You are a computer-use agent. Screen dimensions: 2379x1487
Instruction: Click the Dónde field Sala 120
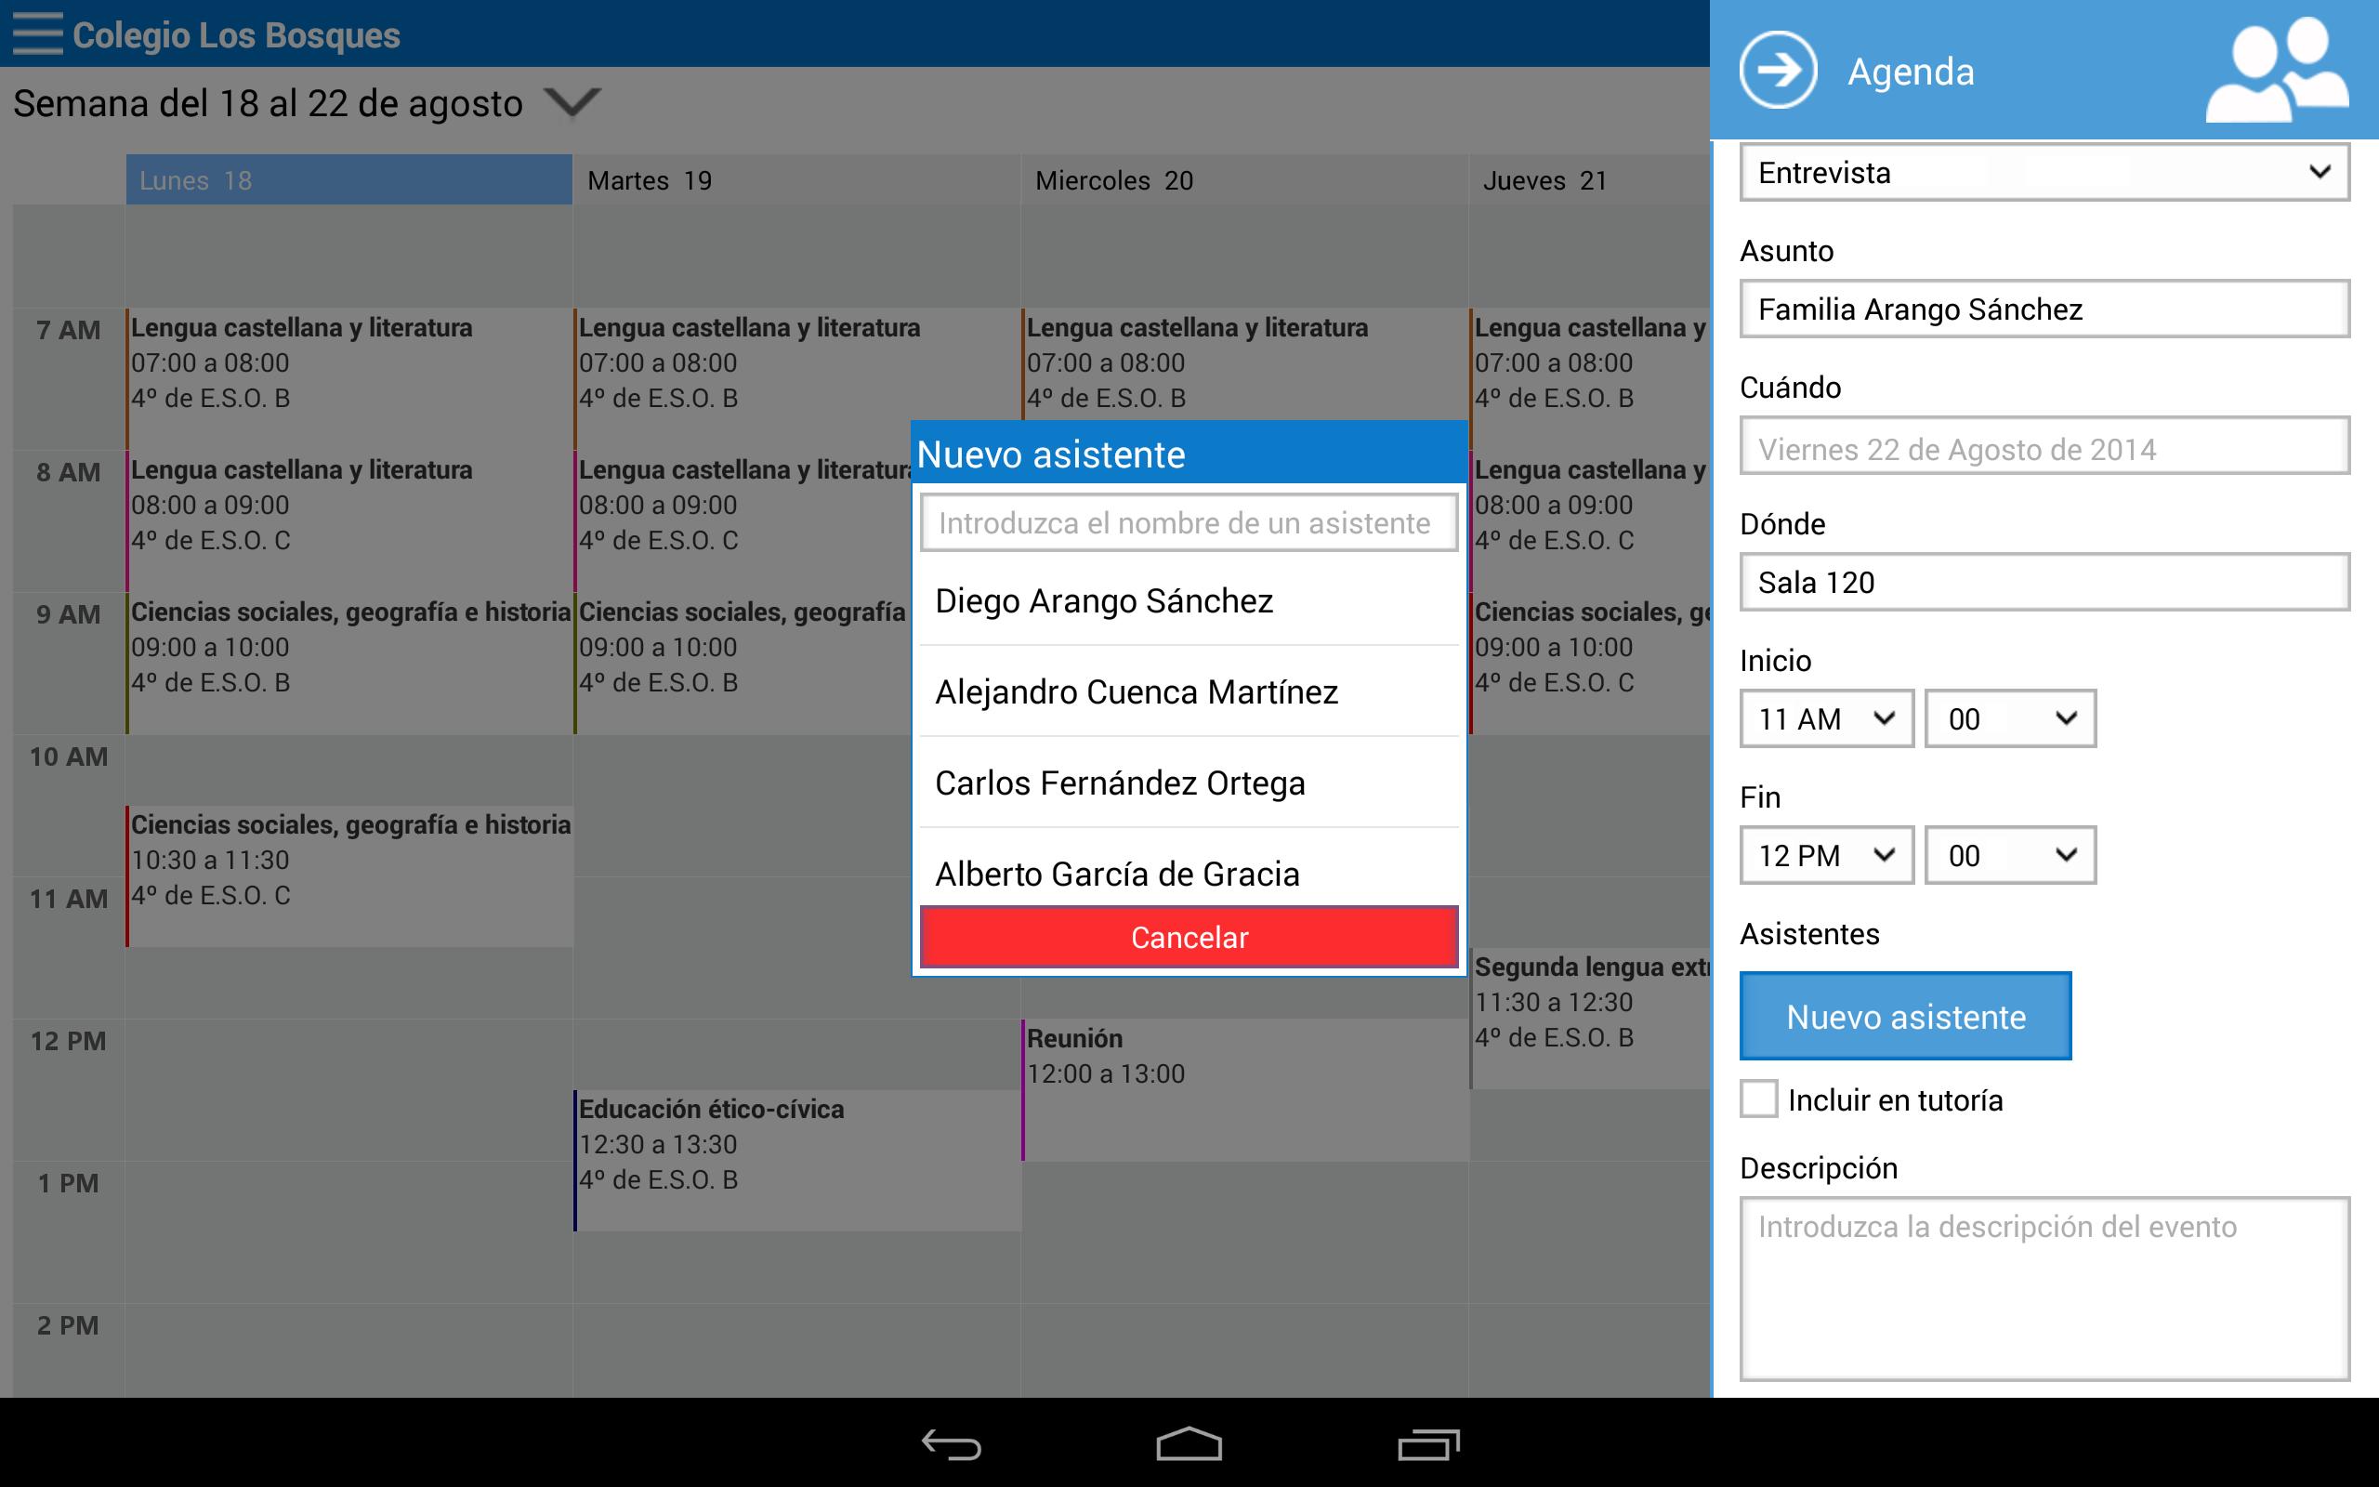2044,582
